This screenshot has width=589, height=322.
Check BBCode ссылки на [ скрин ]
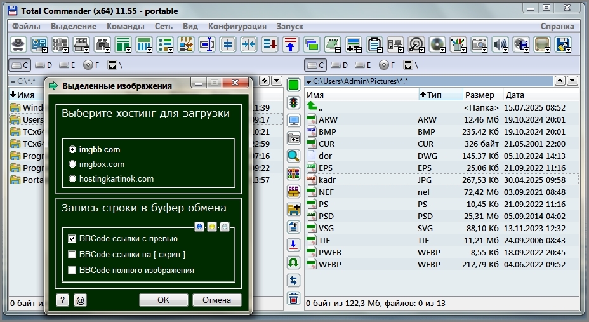point(72,255)
